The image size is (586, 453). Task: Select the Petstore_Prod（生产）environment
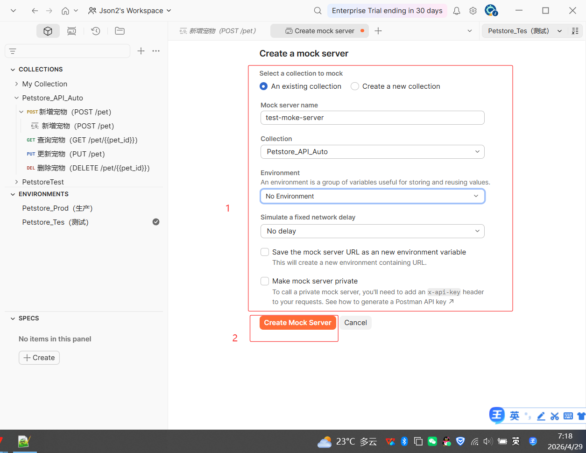(57, 208)
